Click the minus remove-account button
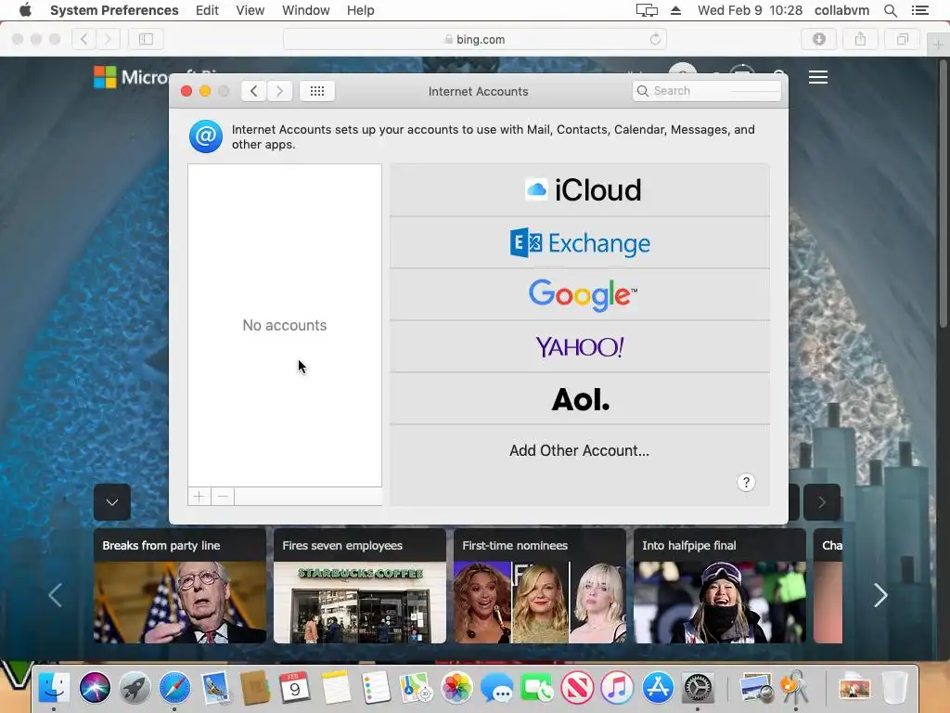Screen dimensions: 950x713 click(x=223, y=497)
